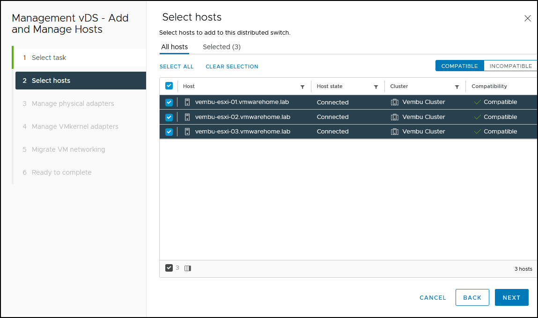This screenshot has width=538, height=318.
Task: Click the NEXT button
Action: 512,297
